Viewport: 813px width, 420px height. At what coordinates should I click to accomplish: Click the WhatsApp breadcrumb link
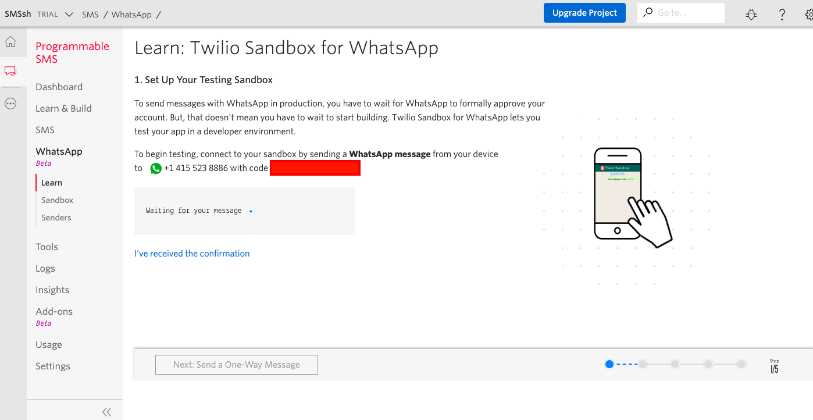tap(131, 15)
